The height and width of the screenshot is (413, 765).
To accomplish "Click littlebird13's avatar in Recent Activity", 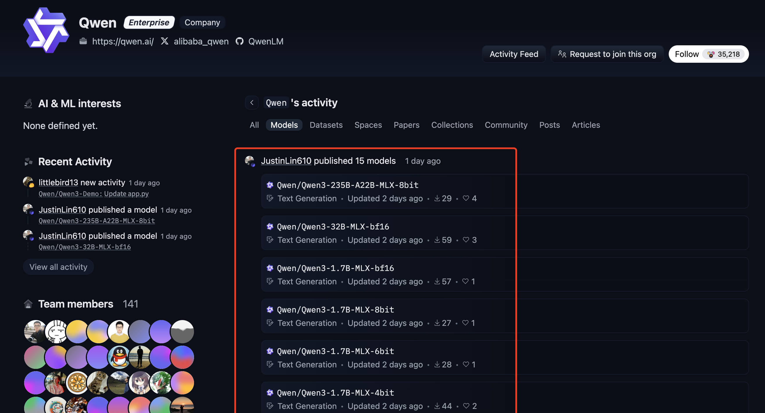I will 29,182.
